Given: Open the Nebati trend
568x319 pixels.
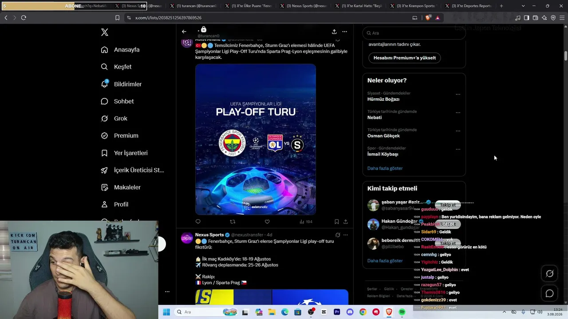Looking at the screenshot, I should tap(375, 118).
